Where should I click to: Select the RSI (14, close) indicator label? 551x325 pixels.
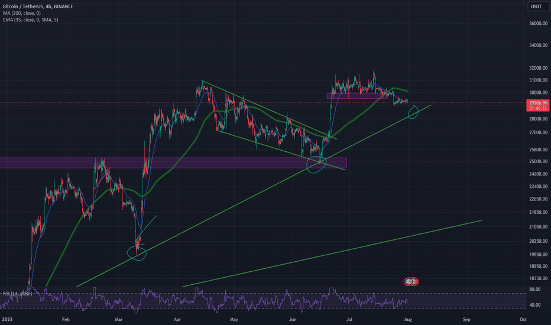[x=18, y=293]
